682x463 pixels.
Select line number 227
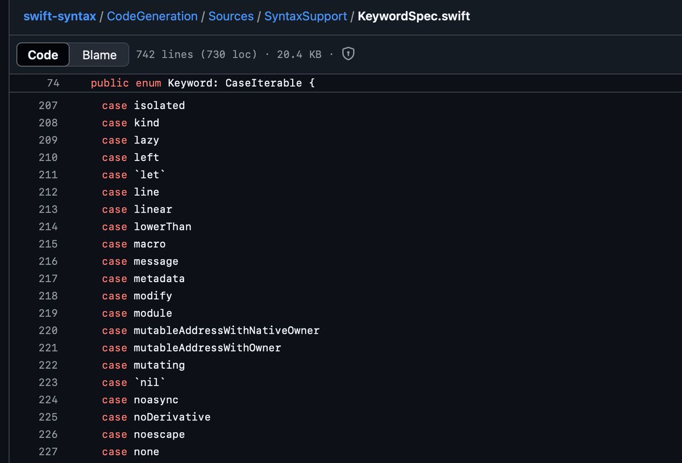tap(48, 452)
